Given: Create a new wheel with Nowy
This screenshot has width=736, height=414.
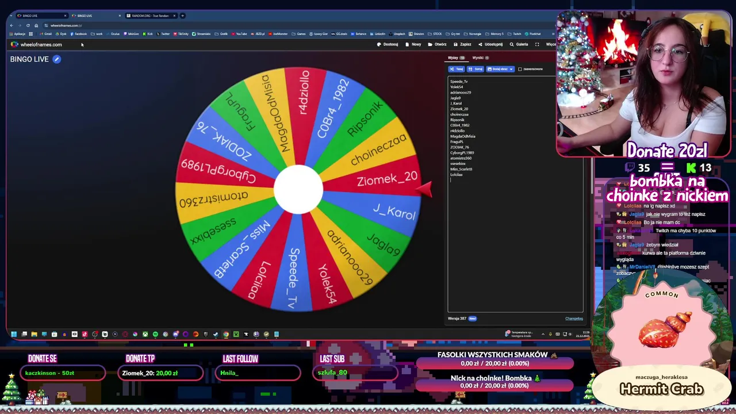Looking at the screenshot, I should pyautogui.click(x=413, y=44).
